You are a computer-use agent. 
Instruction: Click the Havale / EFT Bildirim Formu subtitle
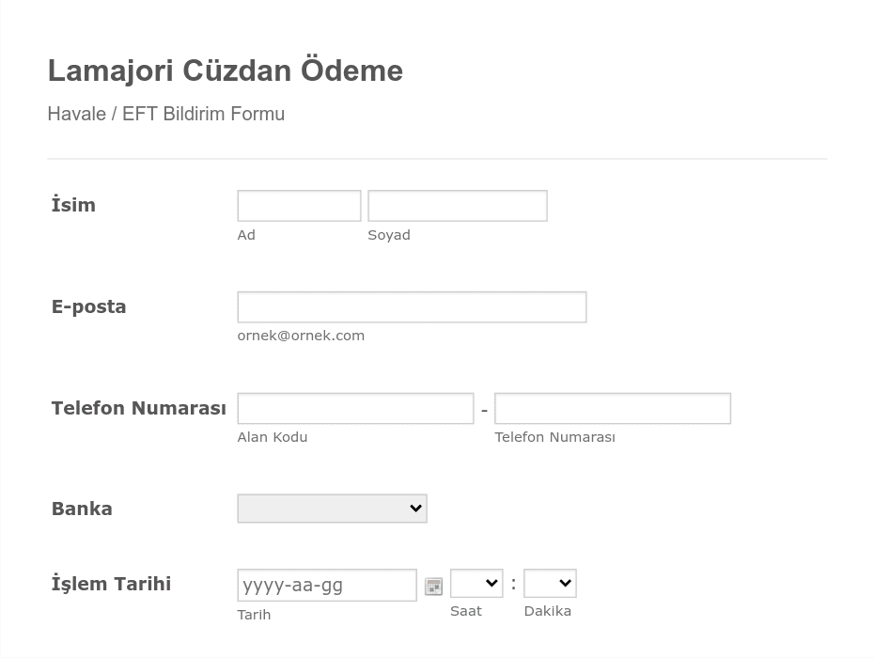coord(166,114)
